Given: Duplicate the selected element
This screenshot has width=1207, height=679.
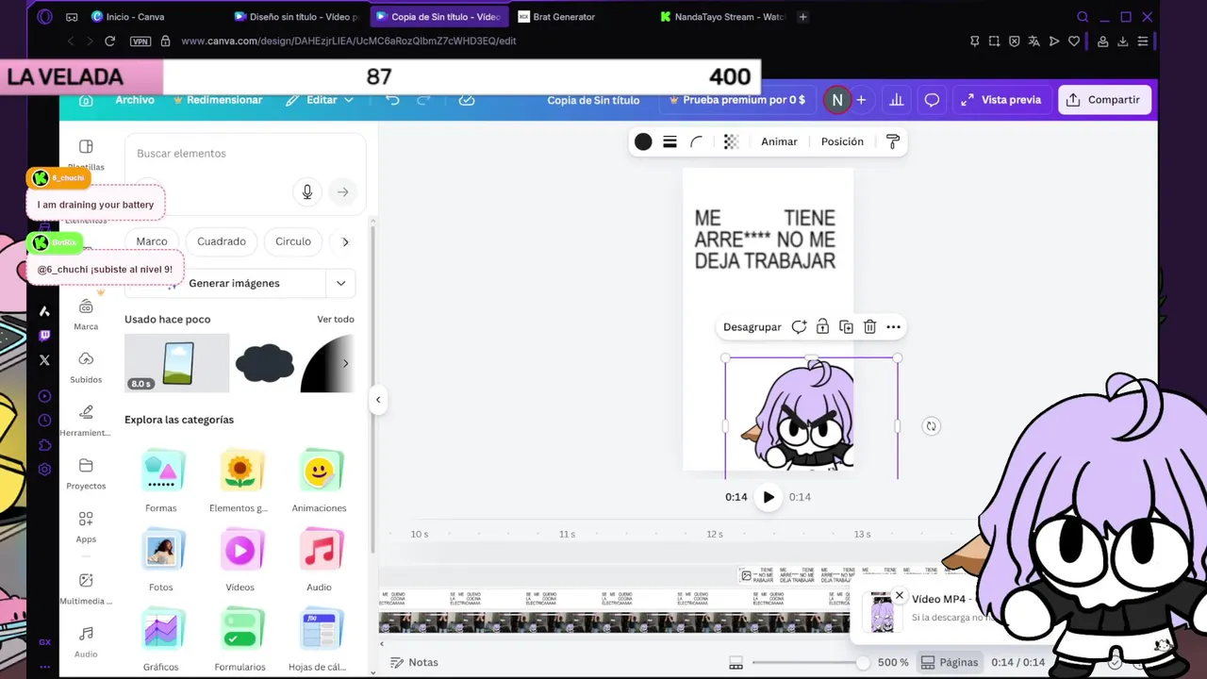Looking at the screenshot, I should click(x=846, y=327).
